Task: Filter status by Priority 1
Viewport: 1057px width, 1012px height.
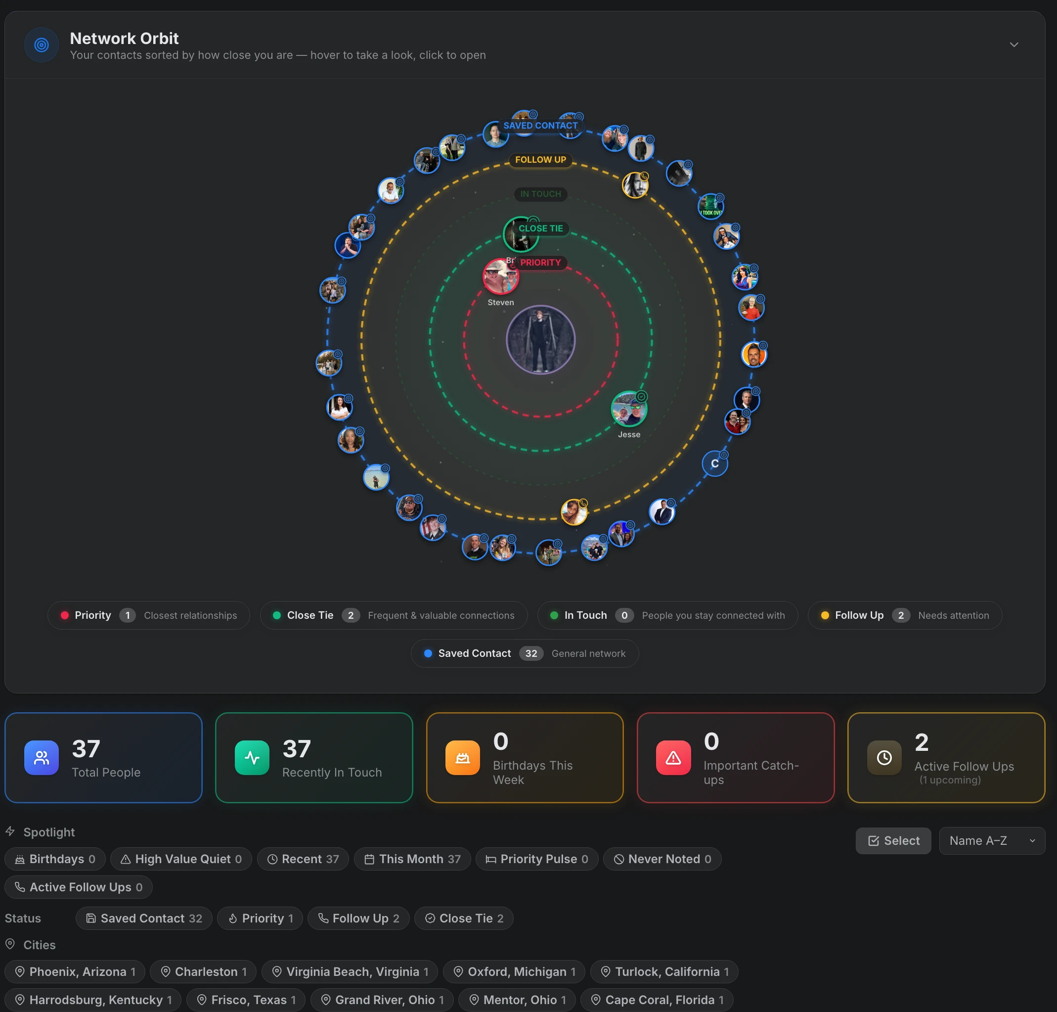Action: [260, 919]
